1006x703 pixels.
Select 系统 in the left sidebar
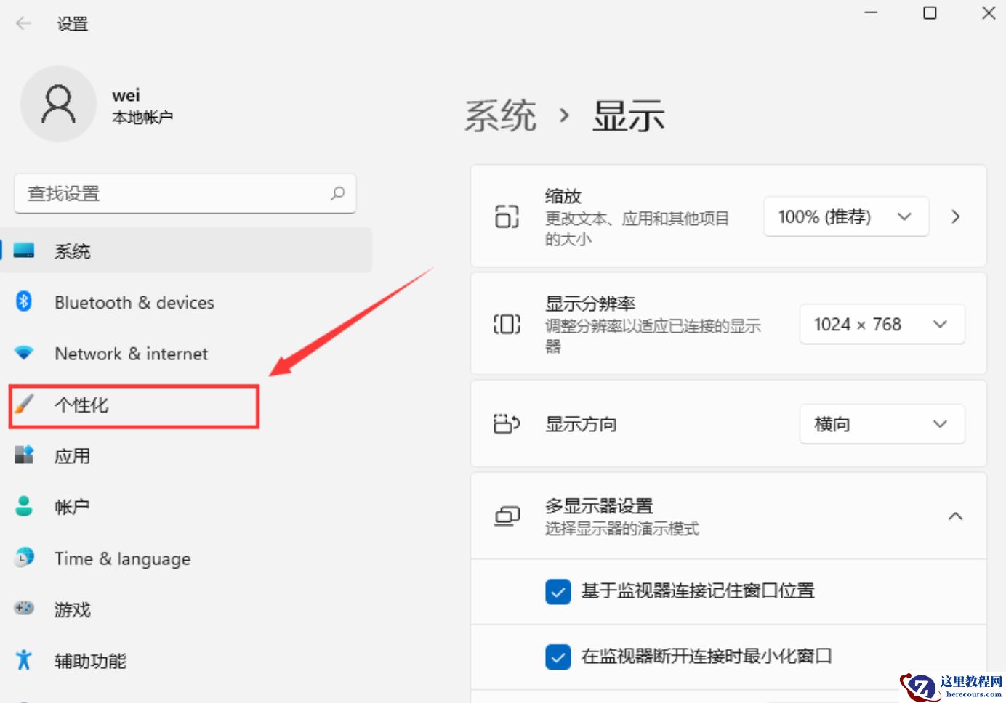72,251
